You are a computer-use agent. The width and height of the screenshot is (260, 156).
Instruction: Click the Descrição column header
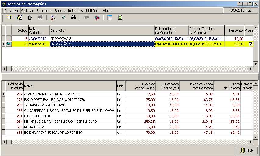click(102, 30)
